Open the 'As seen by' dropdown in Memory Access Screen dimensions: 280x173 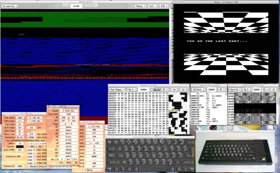pyautogui.click(x=10, y=6)
